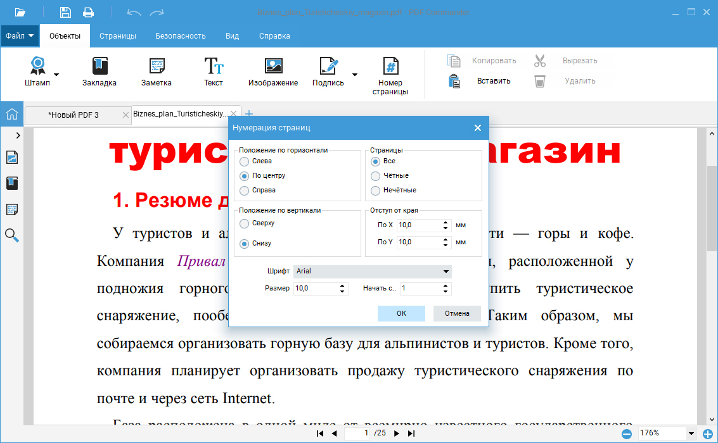The width and height of the screenshot is (718, 443).
Task: Cancel the dialog with Отмена
Action: pyautogui.click(x=457, y=313)
